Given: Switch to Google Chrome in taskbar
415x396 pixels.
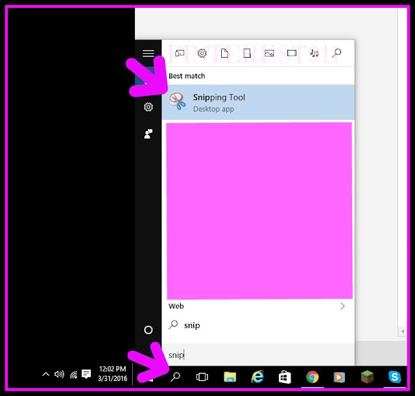Looking at the screenshot, I should point(313,377).
